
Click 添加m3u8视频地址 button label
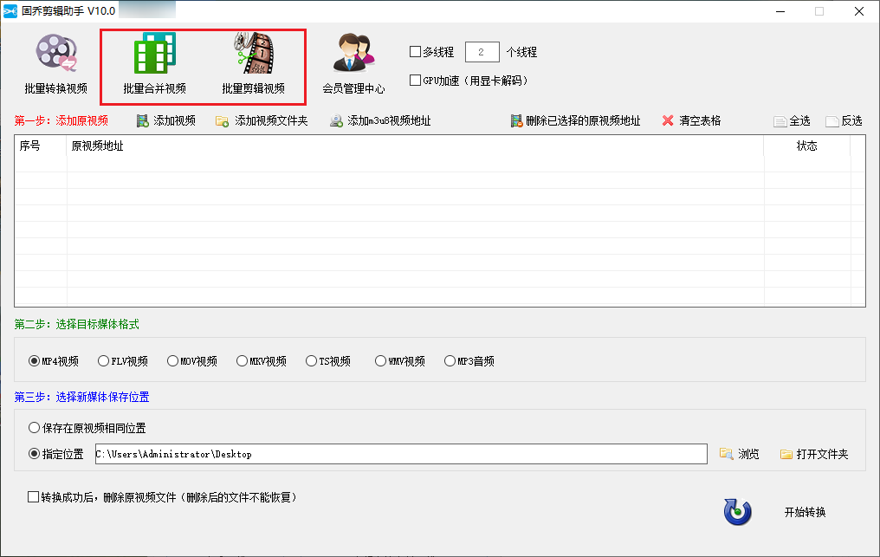pos(389,120)
